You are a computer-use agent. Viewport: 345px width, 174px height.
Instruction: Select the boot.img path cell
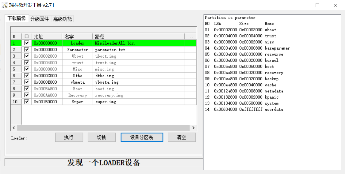pos(139,89)
